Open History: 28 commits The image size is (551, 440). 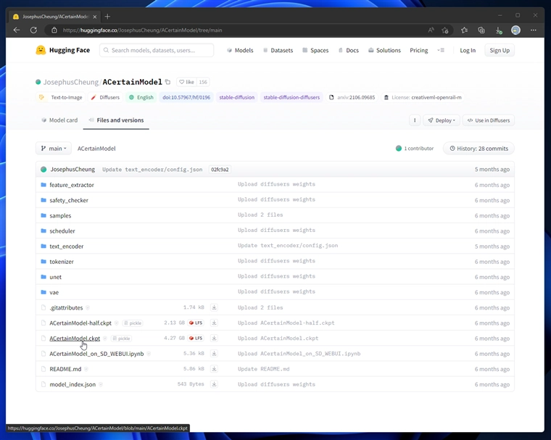pyautogui.click(x=478, y=149)
